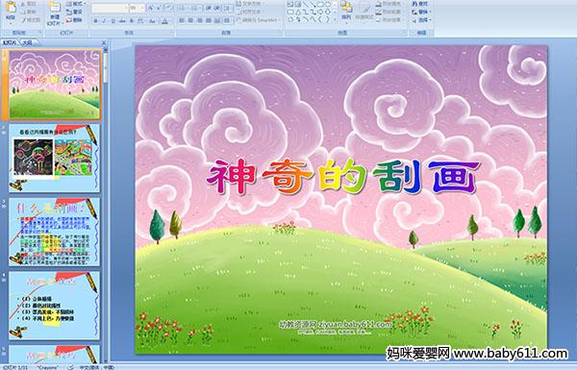Click the Clear Formatting icon

[x=168, y=8]
